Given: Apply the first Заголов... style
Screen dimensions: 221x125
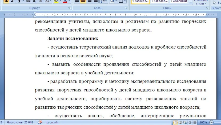Looking at the screenshot, I should coord(140,1).
